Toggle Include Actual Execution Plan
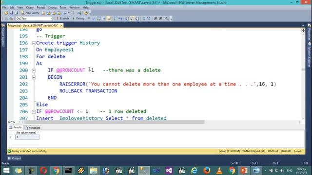 115,18
